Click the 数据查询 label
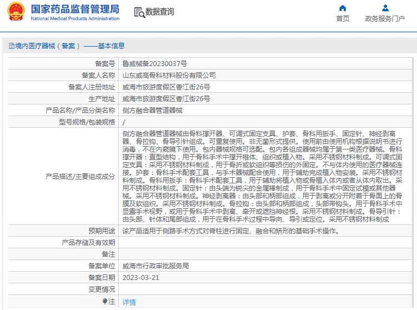Image resolution: width=417 pixels, height=310 pixels. pos(159,12)
